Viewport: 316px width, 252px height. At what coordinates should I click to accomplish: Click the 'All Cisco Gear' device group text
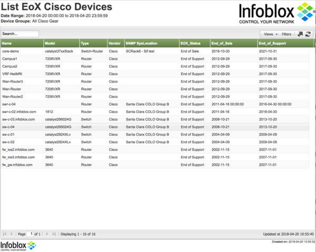(45, 21)
